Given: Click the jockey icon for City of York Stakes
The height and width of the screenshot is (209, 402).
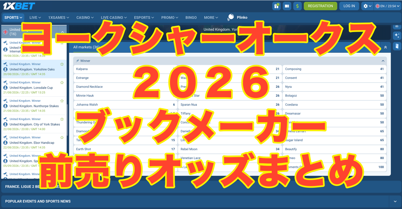Looking at the screenshot, I should click(x=5, y=124).
